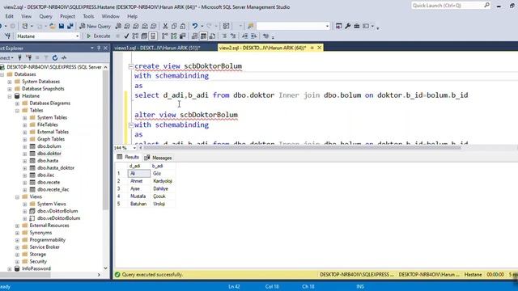The image size is (518, 291).
Task: Click the Paste icon in toolbar
Action: coord(183,26)
